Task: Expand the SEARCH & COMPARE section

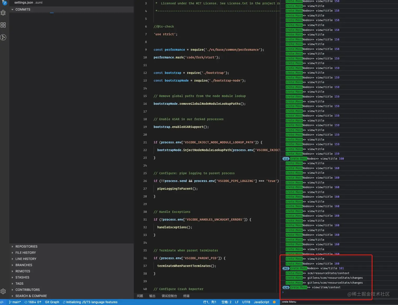Action: 71,296
